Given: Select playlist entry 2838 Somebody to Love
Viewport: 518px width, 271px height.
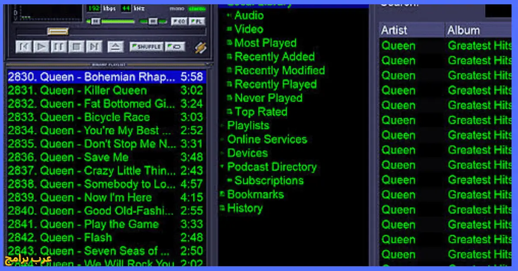Looking at the screenshot, I should [106, 184].
